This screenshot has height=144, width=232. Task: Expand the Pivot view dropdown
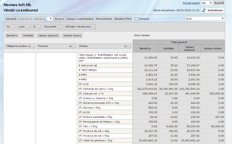(204, 19)
